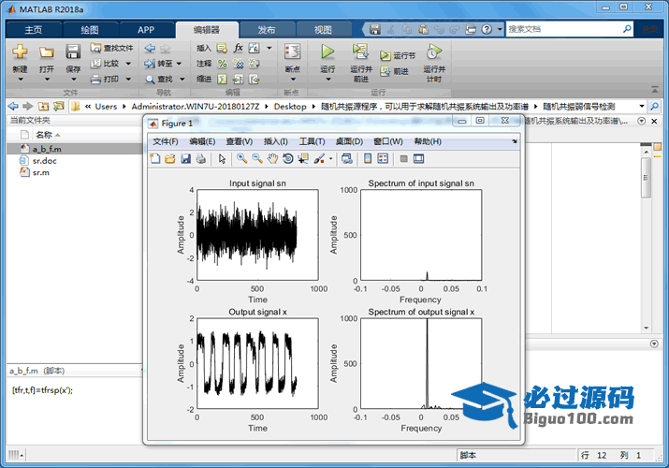Image resolution: width=669 pixels, height=468 pixels.
Task: Open the 保存 dropdown arrow
Action: (73, 80)
